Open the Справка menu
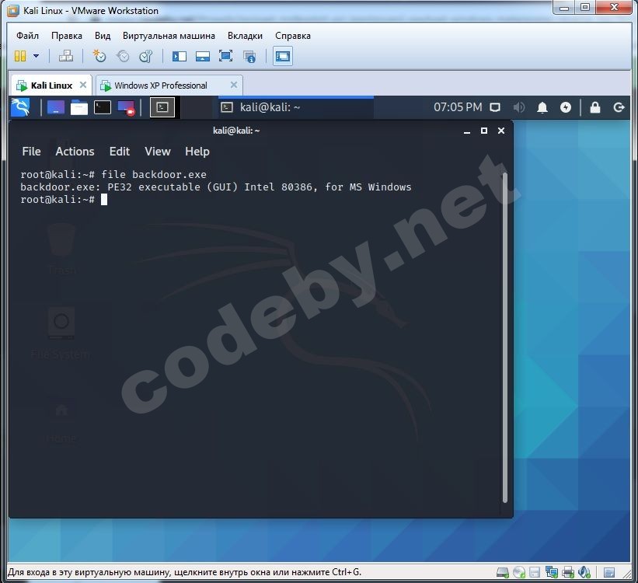638x583 pixels. tap(293, 36)
